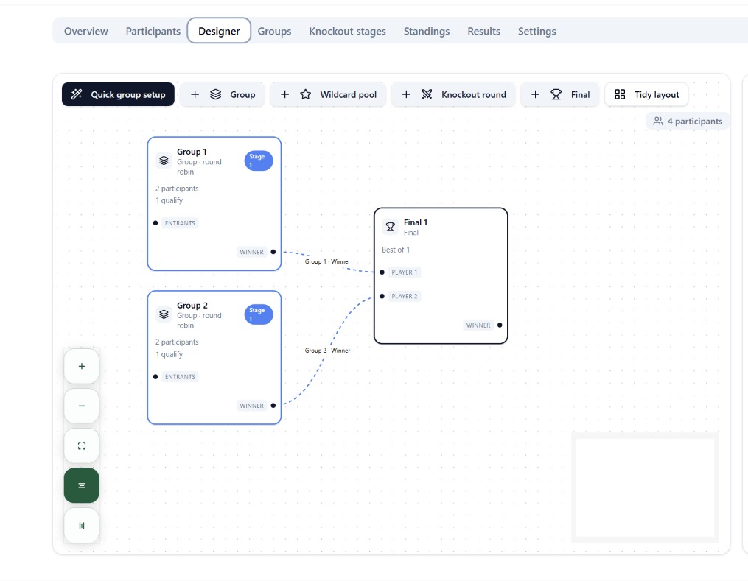Click the minimap panel on the canvas

[645, 487]
